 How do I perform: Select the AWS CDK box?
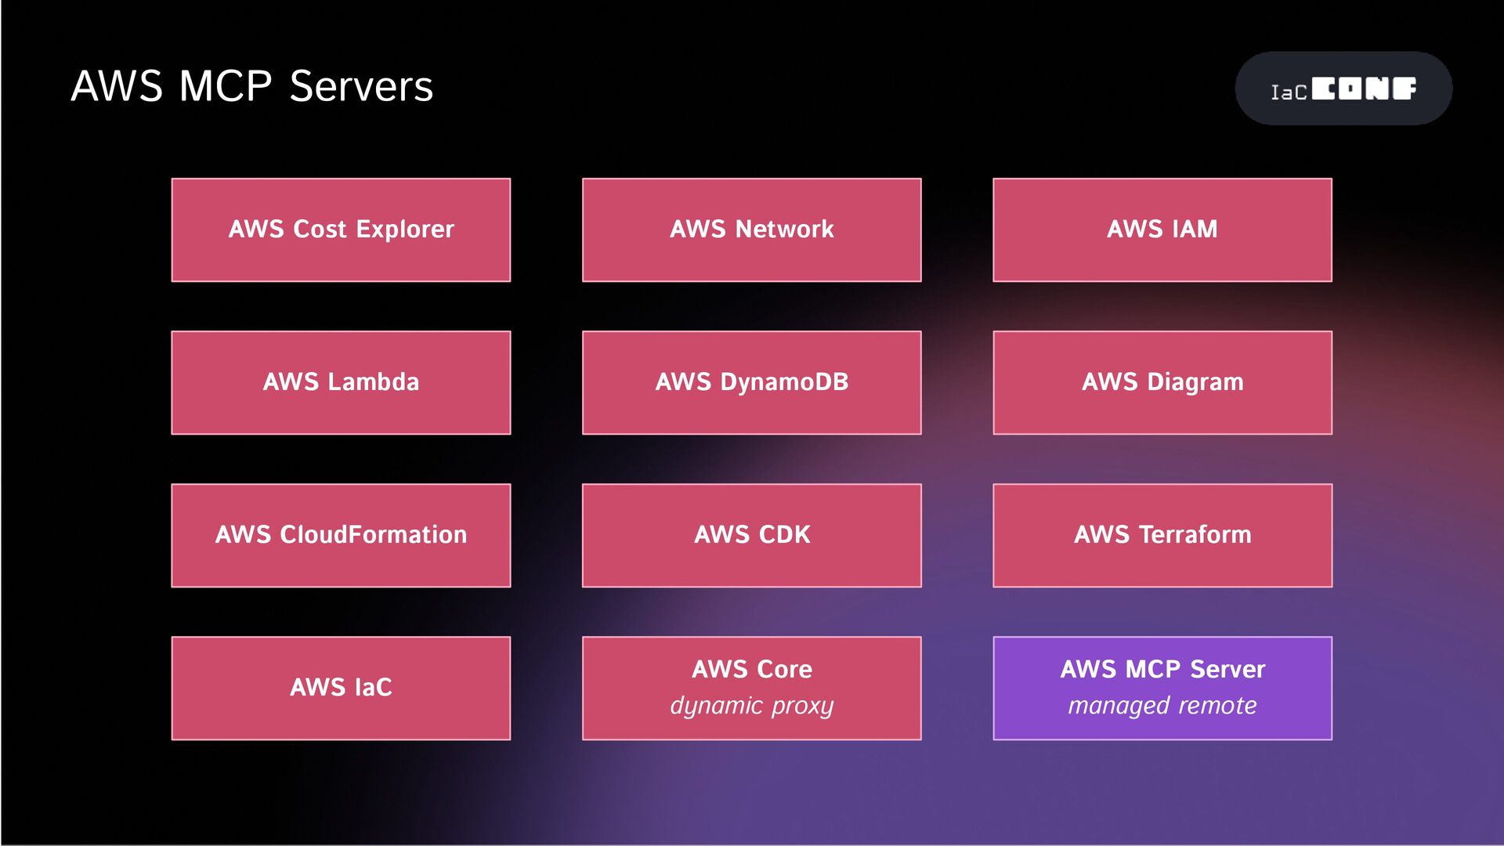pyautogui.click(x=751, y=535)
